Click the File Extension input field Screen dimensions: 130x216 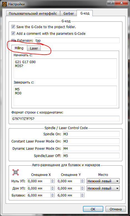pos(77,41)
